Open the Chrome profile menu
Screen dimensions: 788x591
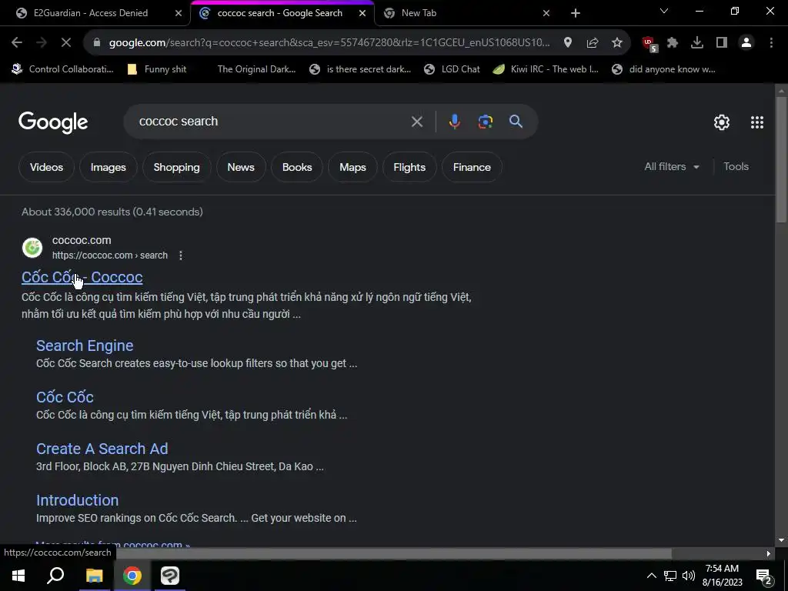click(x=746, y=43)
